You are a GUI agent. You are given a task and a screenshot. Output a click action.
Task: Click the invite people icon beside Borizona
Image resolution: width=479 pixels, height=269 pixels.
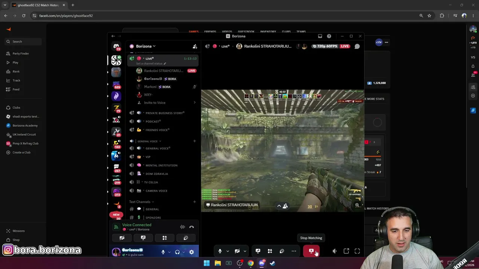pyautogui.click(x=195, y=46)
